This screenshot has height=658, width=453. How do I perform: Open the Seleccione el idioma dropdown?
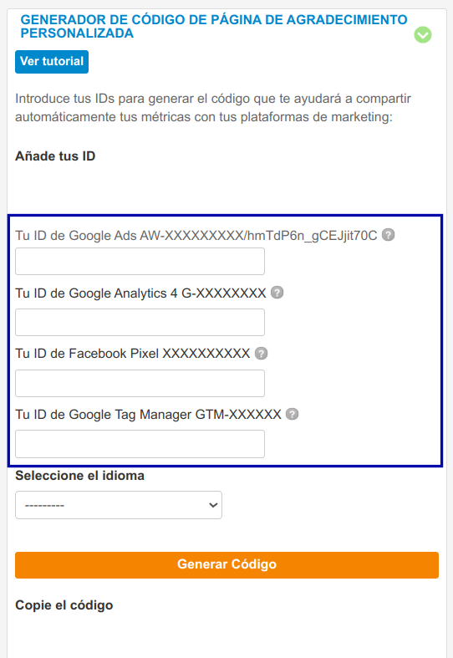(119, 505)
